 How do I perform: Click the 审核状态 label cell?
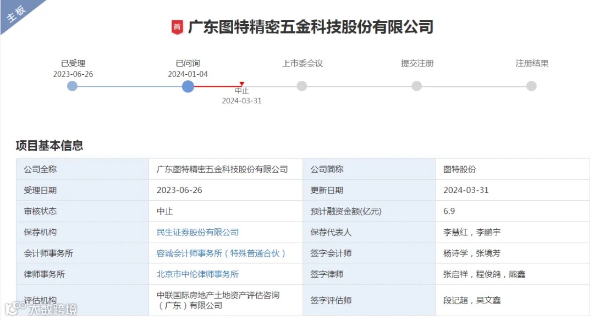coord(82,211)
